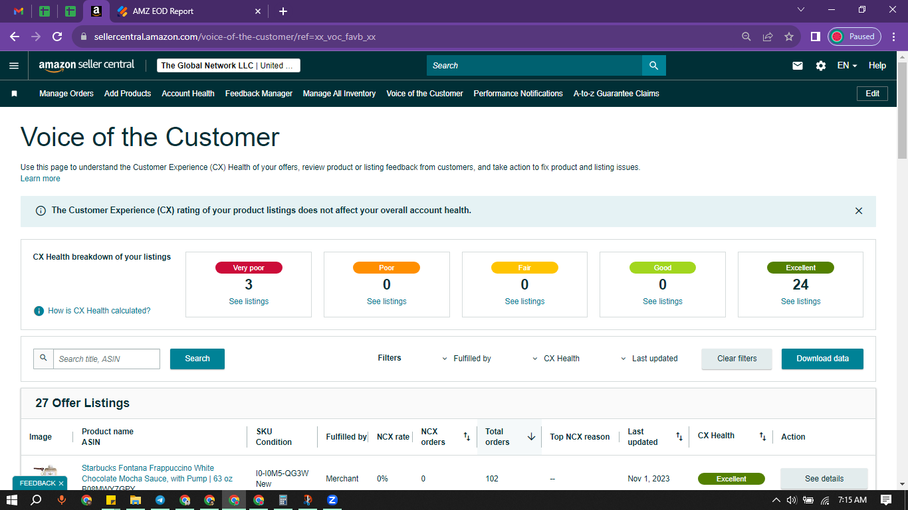
Task: Dismiss the CX rating info banner
Action: coord(859,211)
